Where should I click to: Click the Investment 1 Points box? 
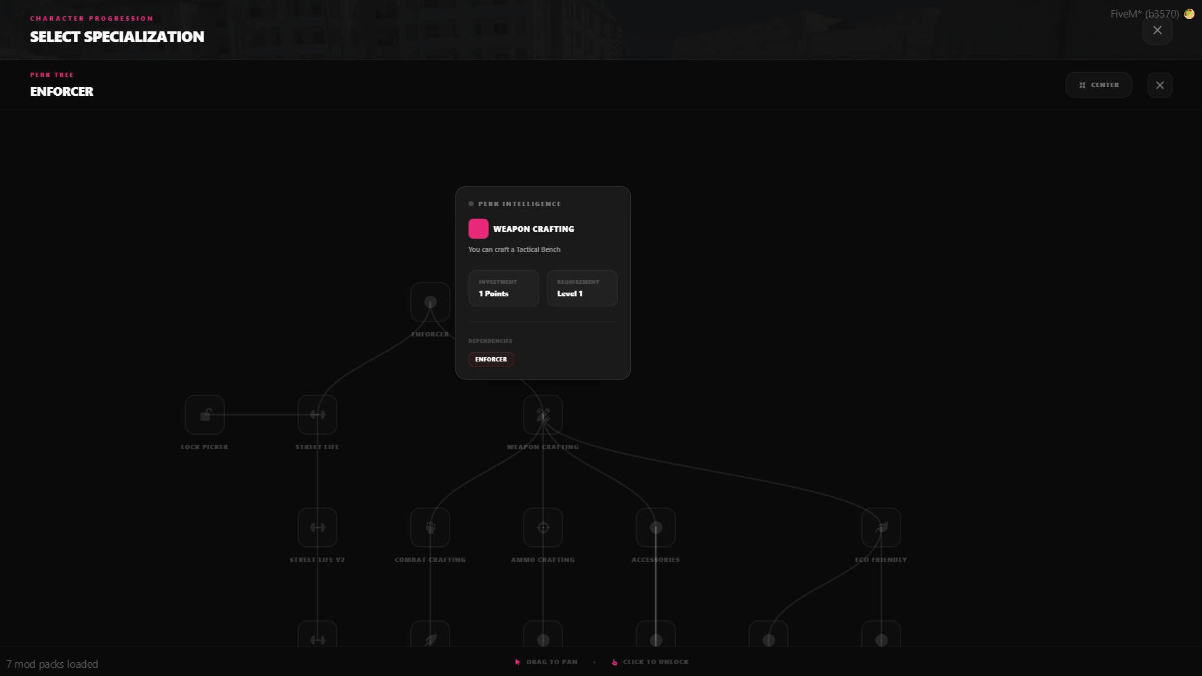(x=504, y=288)
